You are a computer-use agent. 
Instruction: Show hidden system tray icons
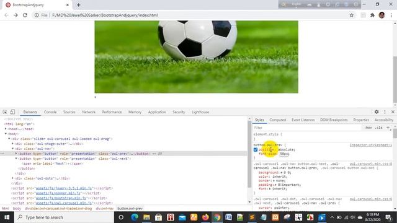click(x=332, y=217)
